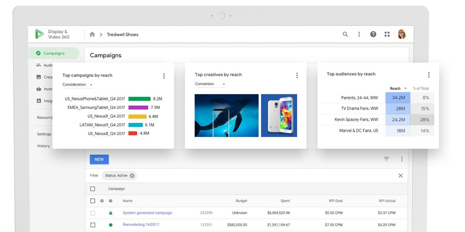The height and width of the screenshot is (232, 465).
Task: Open the table filter list icon
Action: pos(386,159)
